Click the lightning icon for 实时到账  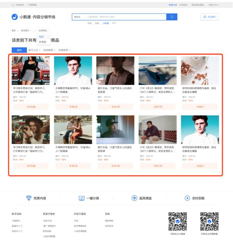(x=187, y=198)
